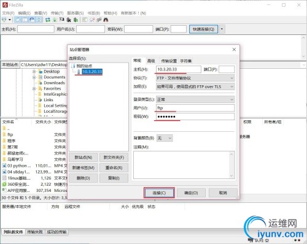Select the 10.3.20.33 site entry
Image resolution: width=307 pixels, height=244 pixels.
[92, 72]
